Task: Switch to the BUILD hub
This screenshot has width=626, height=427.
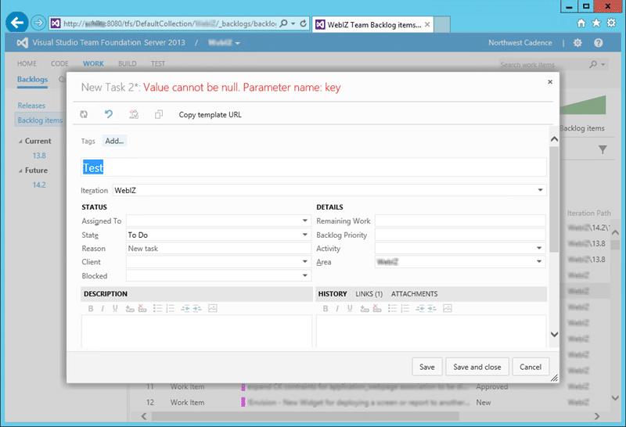Action: (x=127, y=63)
